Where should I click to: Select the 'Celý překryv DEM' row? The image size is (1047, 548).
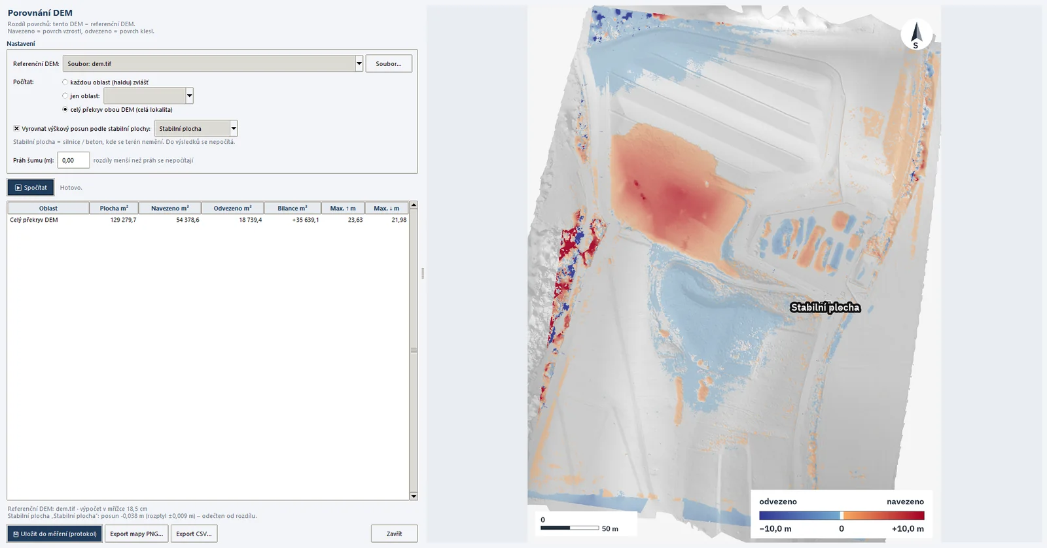[208, 220]
